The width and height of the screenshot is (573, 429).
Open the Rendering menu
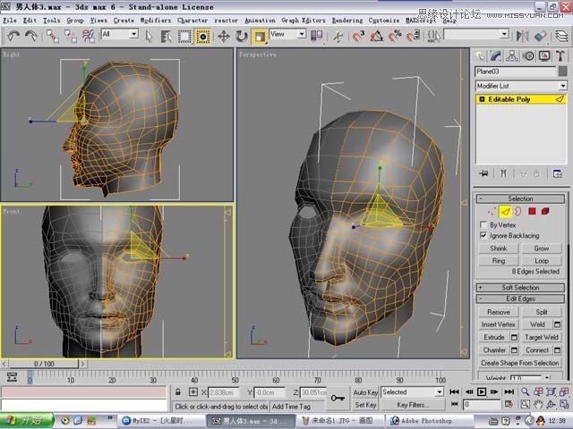tap(347, 21)
